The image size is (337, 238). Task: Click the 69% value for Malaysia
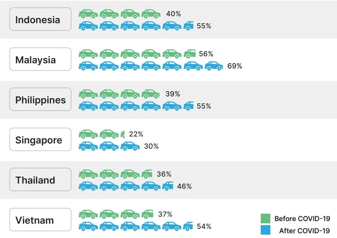[x=235, y=66]
